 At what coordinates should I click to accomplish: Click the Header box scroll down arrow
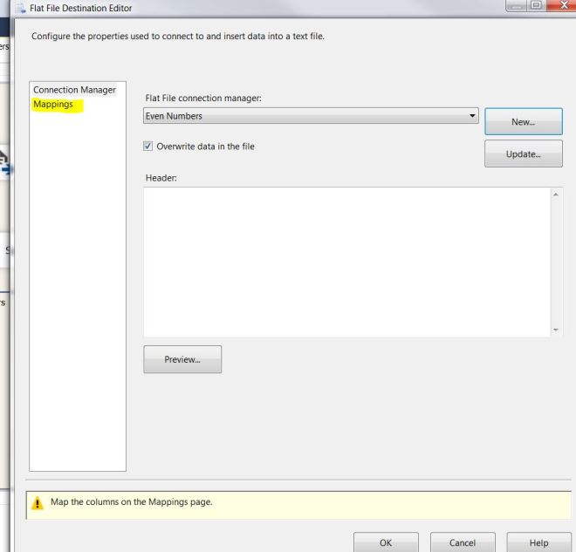[557, 331]
